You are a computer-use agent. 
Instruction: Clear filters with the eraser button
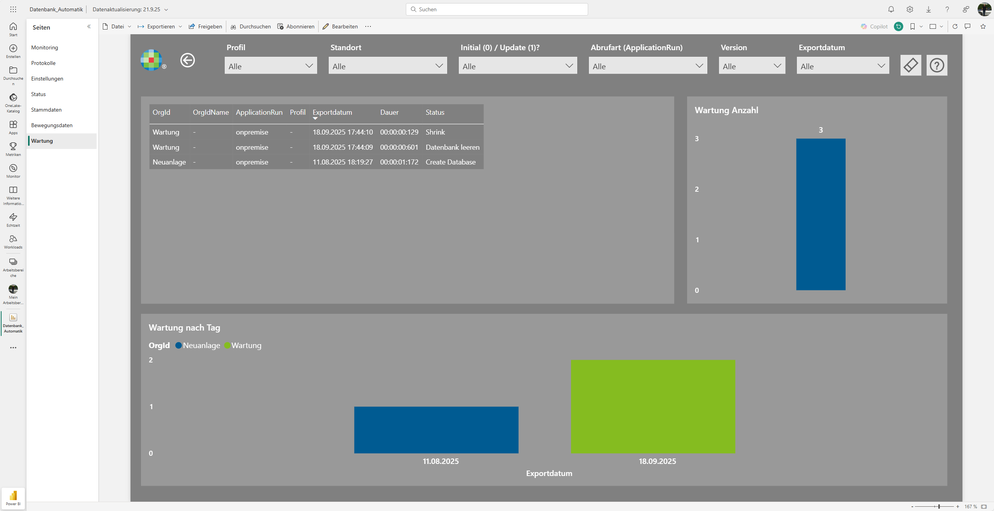click(x=911, y=65)
